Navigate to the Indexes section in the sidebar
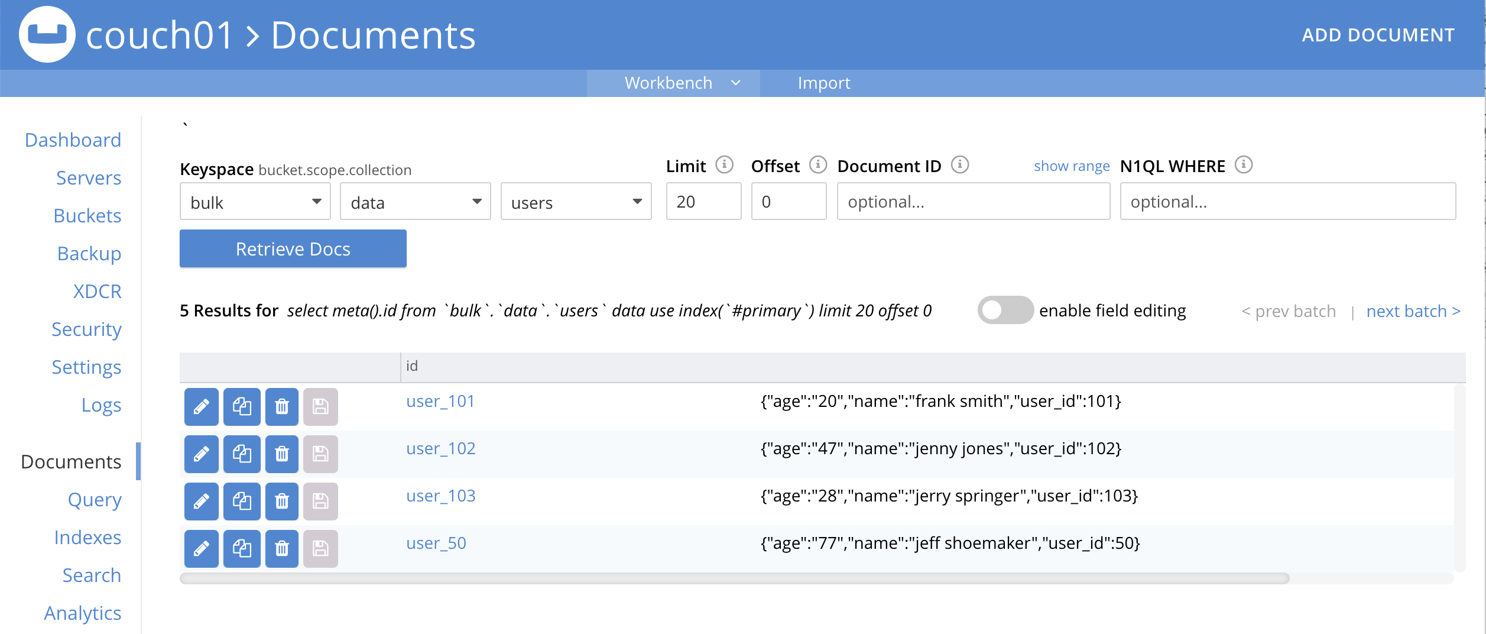 pos(87,537)
